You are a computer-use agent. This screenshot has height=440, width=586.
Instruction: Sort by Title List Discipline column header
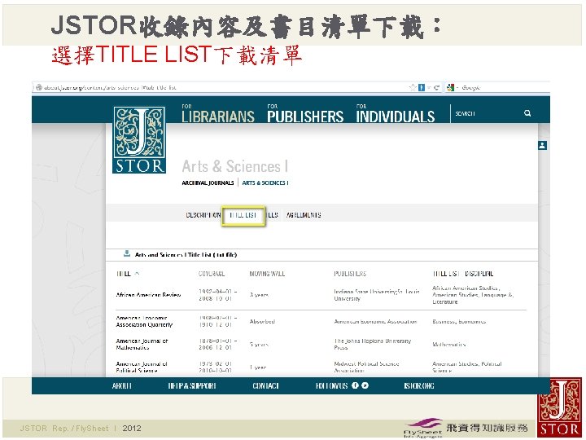(463, 274)
